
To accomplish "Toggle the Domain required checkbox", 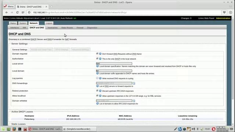I will (97, 54).
